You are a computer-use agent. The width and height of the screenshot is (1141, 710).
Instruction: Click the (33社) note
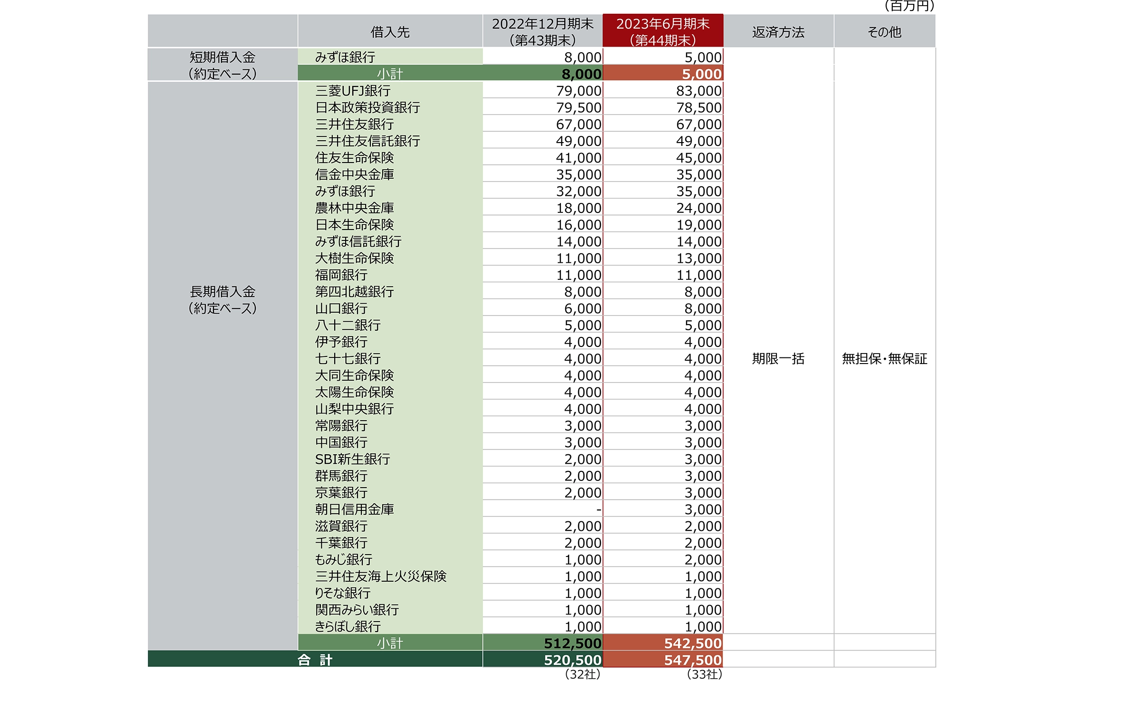tap(704, 674)
